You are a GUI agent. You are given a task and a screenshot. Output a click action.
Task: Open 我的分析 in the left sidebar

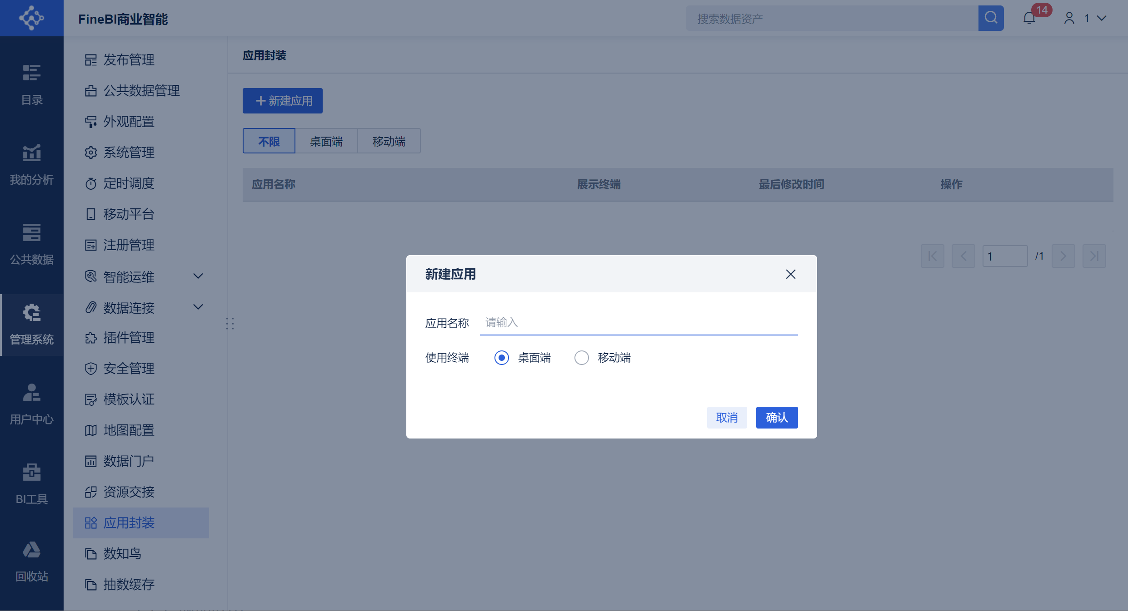tap(31, 164)
